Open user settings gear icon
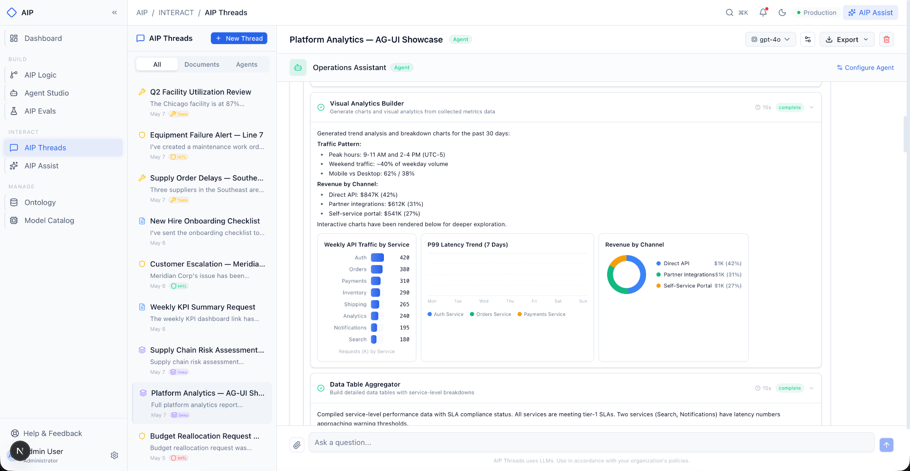This screenshot has width=910, height=471. point(114,455)
